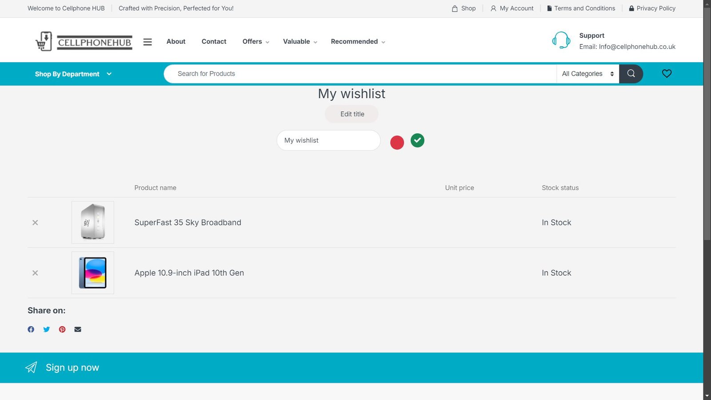Open wishlist via heart icon
Screen dimensions: 711x400
667,73
